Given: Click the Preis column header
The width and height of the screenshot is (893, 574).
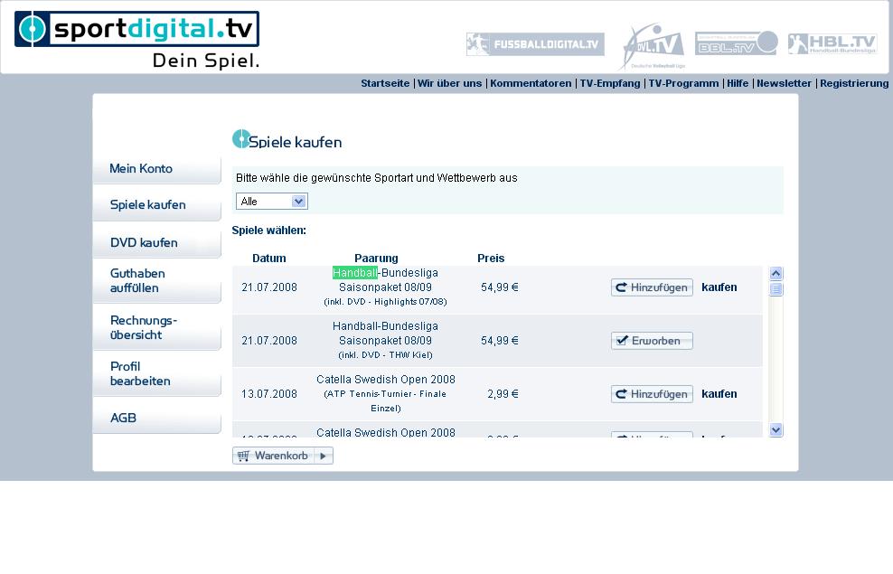Looking at the screenshot, I should point(491,259).
